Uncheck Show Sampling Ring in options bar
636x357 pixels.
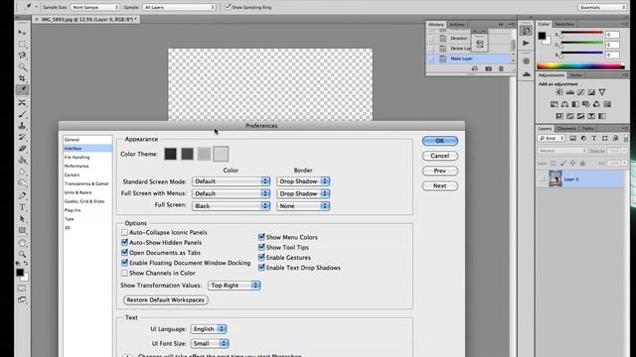[x=228, y=7]
